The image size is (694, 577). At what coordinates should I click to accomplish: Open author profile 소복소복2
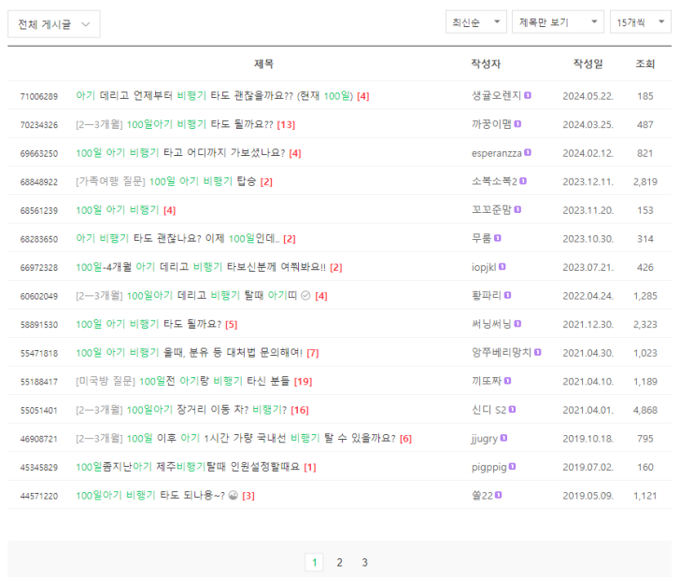pyautogui.click(x=494, y=181)
